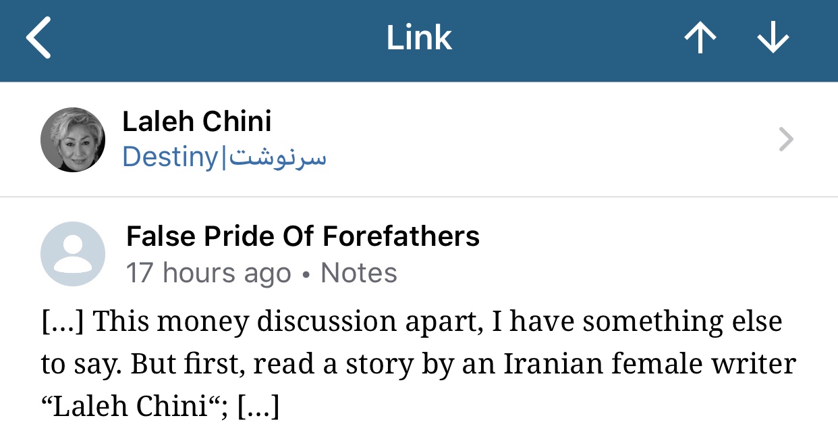Tap the default avatar placeholder icon
Image resolution: width=838 pixels, height=439 pixels.
click(x=73, y=254)
